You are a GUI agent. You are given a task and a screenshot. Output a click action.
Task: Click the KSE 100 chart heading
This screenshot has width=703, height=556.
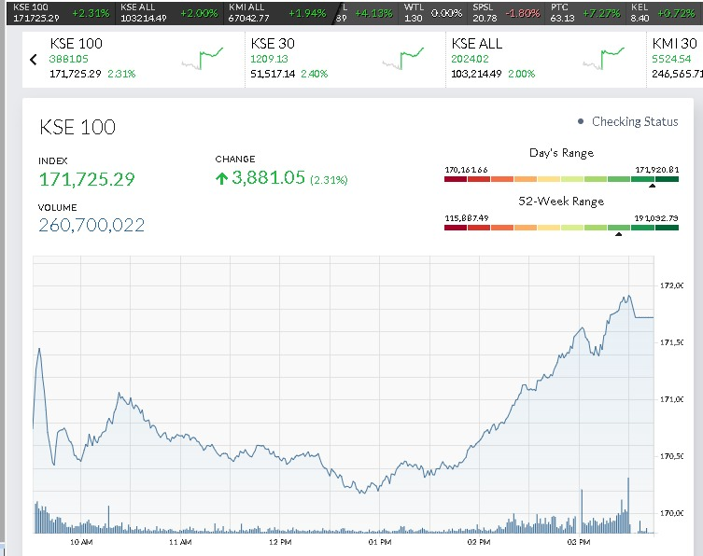point(77,127)
